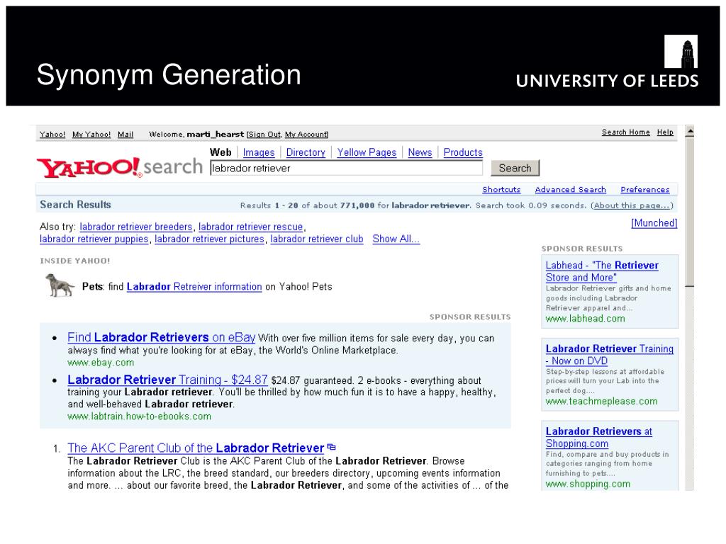Image resolution: width=726 pixels, height=544 pixels.
Task: Expand suggestions with Show All
Action: 396,239
